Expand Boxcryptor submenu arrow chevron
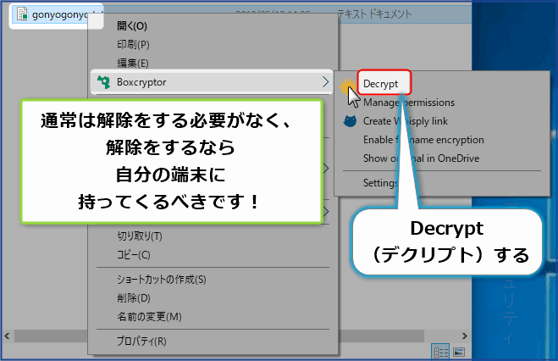This screenshot has height=361, width=558. 325,82
